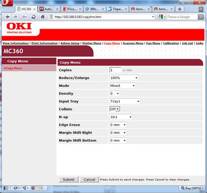Click the Submit button
This screenshot has width=207, height=193.
click(x=68, y=179)
